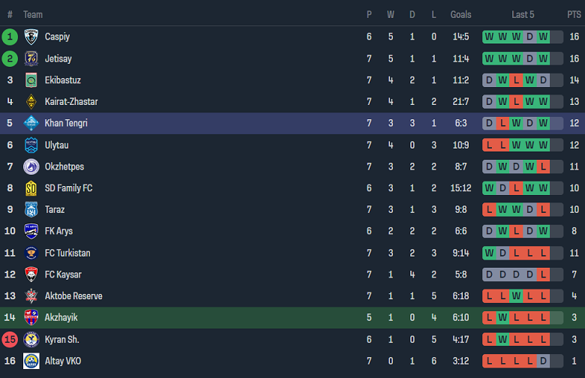Click the green position 1 badge
585x378 pixels.
point(10,37)
